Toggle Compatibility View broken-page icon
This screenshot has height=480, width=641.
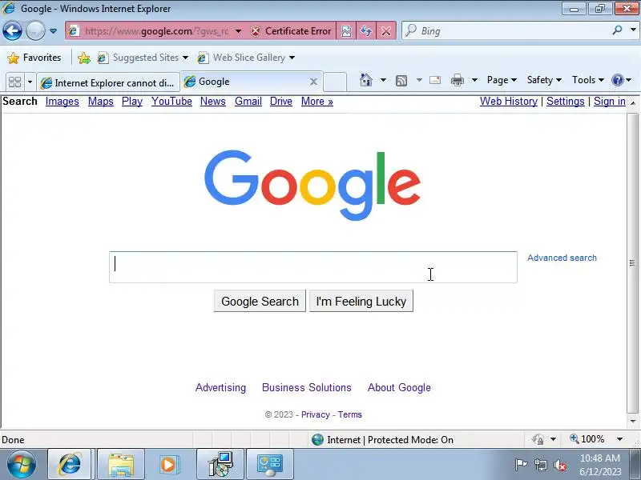(346, 31)
